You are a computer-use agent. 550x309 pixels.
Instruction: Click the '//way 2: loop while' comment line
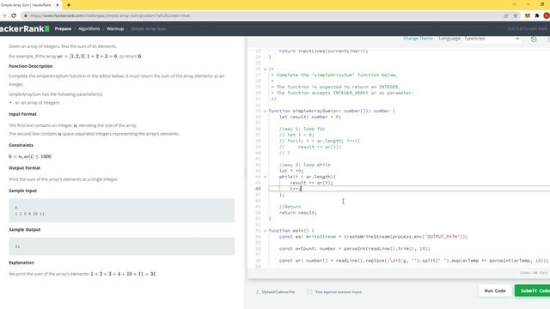coord(305,165)
